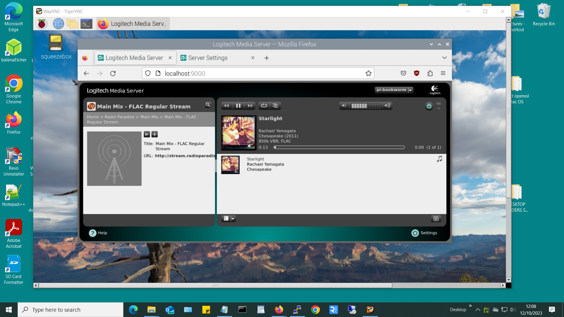Screen dimensions: 564x317
Task: Click the Starlight album cover artwork
Action: point(238,133)
